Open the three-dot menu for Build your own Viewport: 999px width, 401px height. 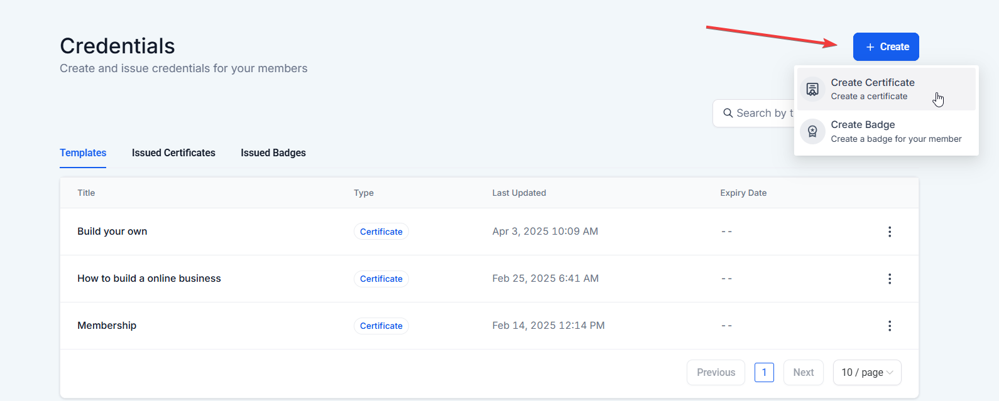pyautogui.click(x=890, y=232)
